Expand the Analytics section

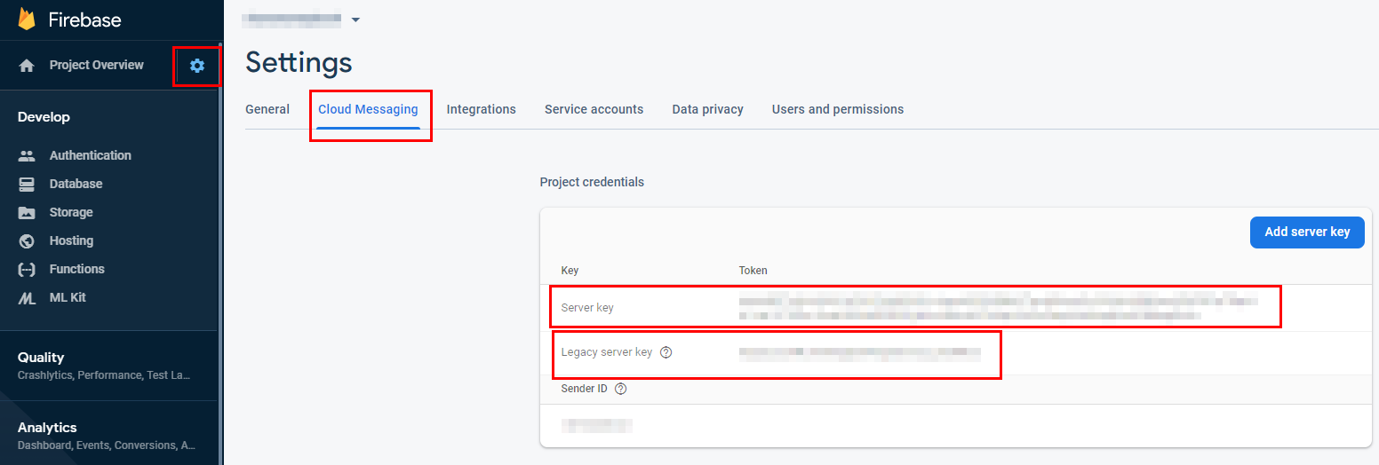[47, 428]
